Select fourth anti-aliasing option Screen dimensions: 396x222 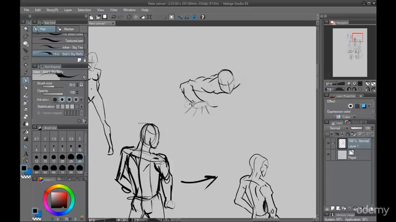[x=75, y=100]
